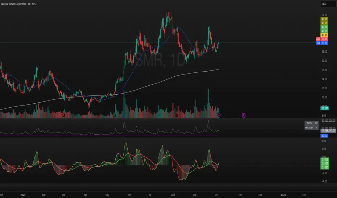Click the Jun label on the time axis

pos(129,195)
